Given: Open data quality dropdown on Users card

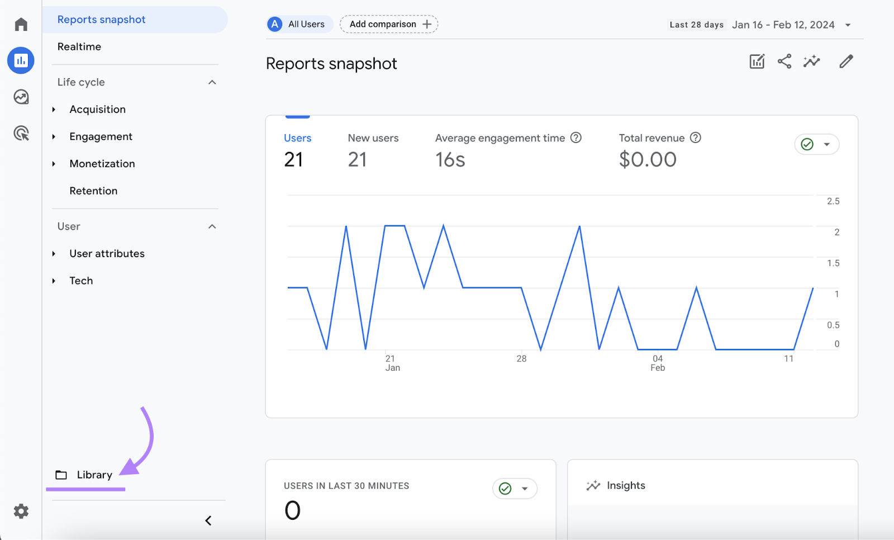Looking at the screenshot, I should point(816,145).
